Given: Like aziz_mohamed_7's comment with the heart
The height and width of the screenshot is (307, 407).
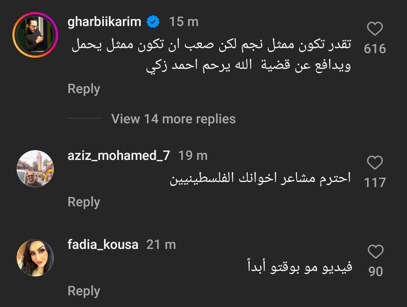Looking at the screenshot, I should click(375, 163).
